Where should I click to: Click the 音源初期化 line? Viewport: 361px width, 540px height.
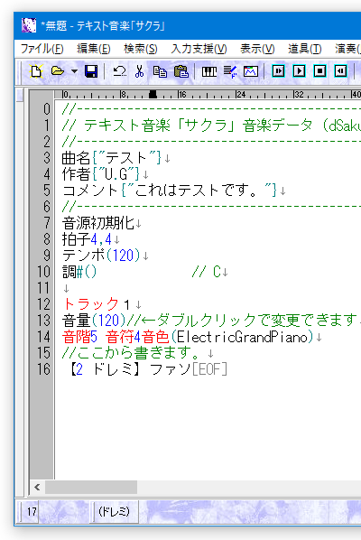coord(101,223)
